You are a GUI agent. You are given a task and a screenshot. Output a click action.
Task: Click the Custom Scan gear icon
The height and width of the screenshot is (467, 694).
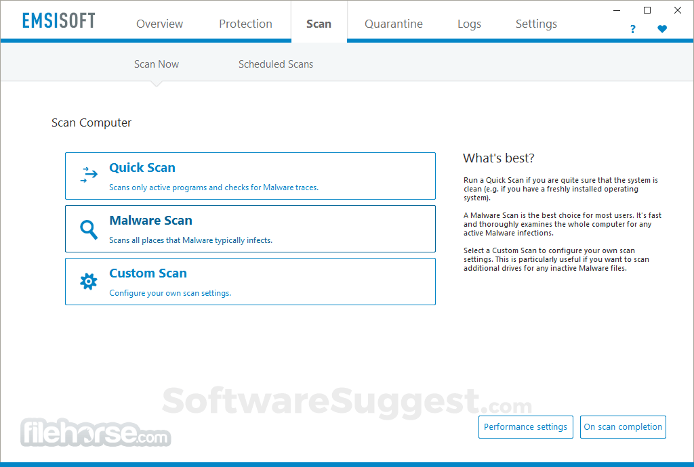[x=88, y=281]
